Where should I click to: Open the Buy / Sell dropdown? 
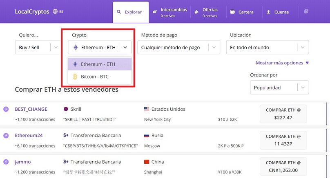click(x=38, y=47)
